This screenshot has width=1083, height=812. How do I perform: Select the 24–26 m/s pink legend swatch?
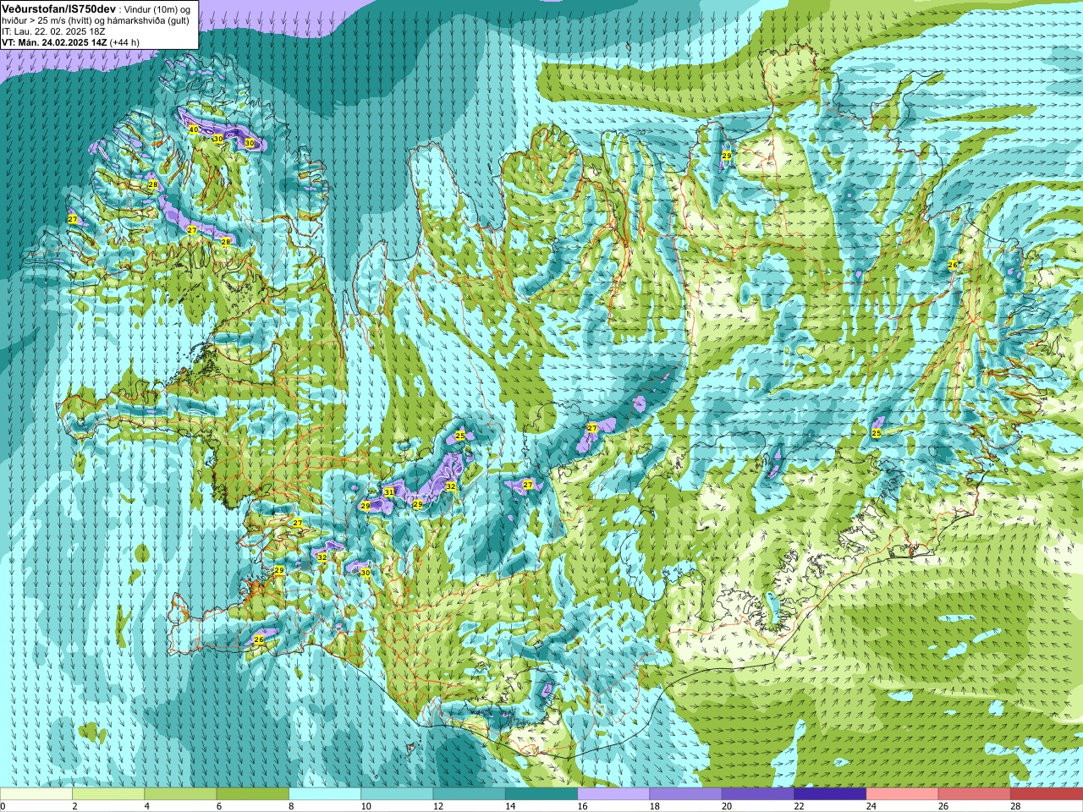tap(903, 794)
